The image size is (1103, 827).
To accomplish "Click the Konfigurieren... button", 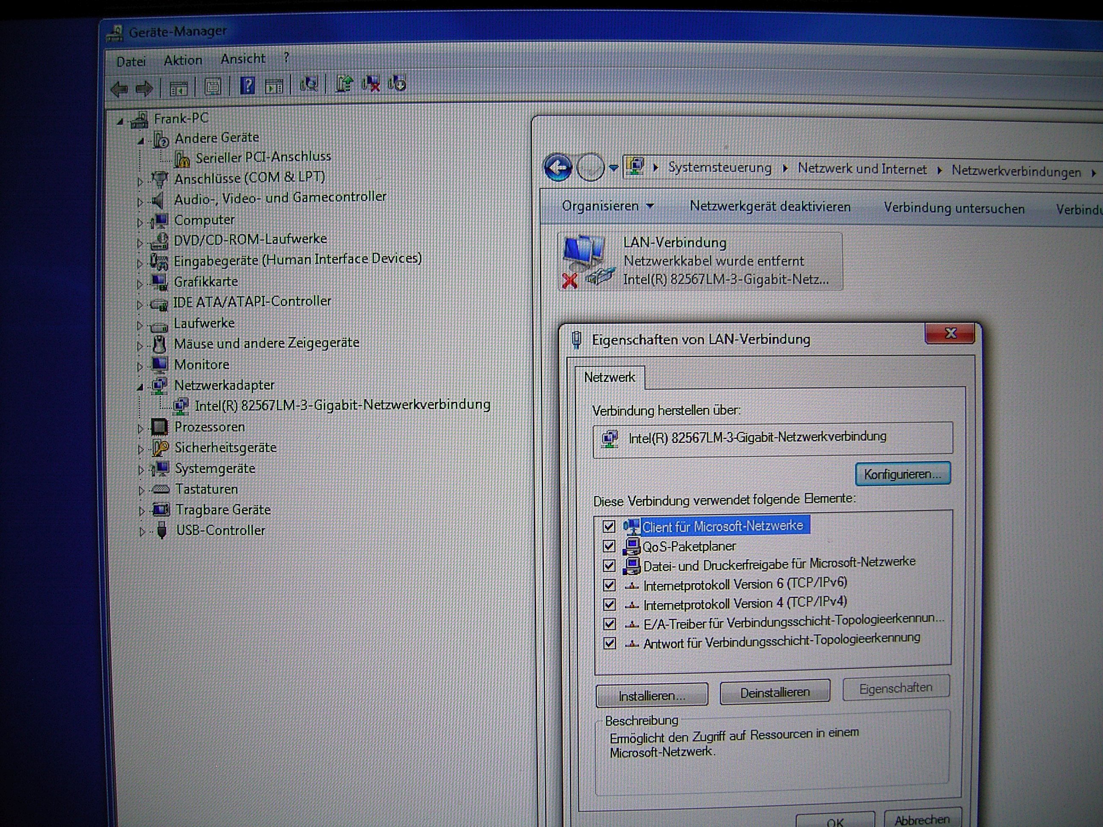I will 902,473.
